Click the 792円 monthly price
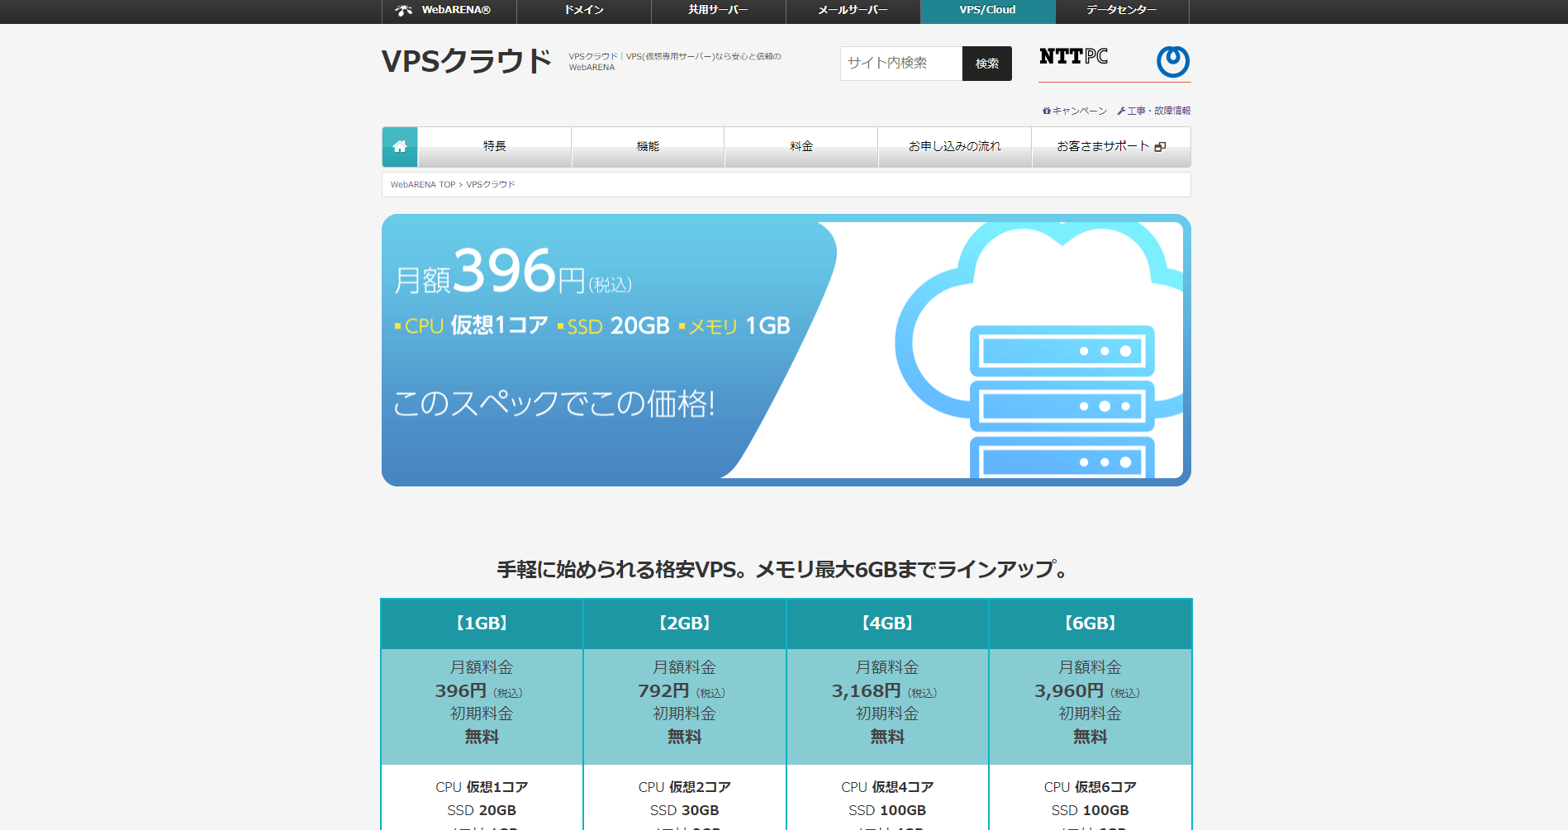The width and height of the screenshot is (1568, 830). tap(663, 691)
